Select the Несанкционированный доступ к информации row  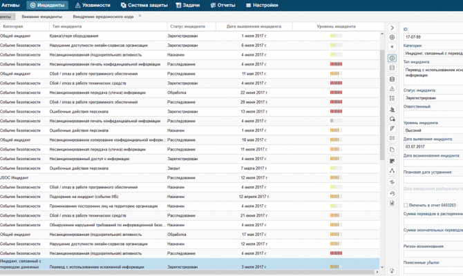(x=190, y=159)
